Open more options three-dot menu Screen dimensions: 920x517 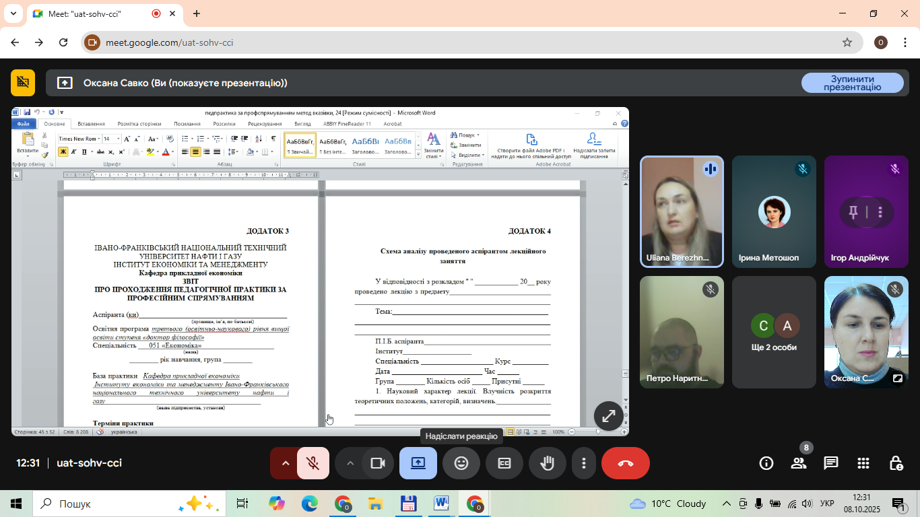[x=584, y=463]
